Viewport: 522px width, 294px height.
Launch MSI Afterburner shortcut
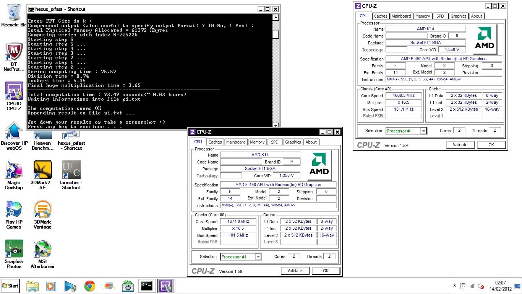tap(42, 254)
